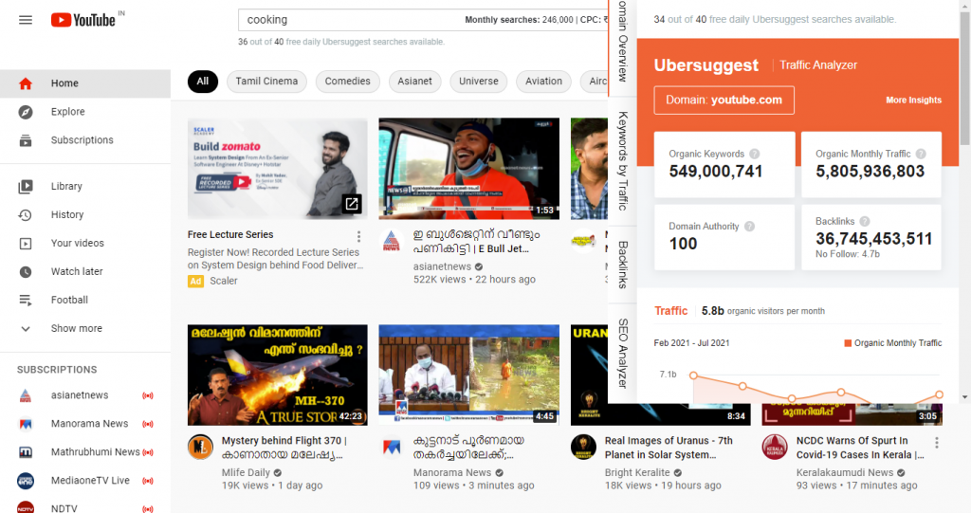Open asianetnews subscription channel
The image size is (971, 513).
(85, 396)
